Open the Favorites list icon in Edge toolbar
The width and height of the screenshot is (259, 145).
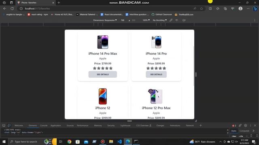(218, 8)
